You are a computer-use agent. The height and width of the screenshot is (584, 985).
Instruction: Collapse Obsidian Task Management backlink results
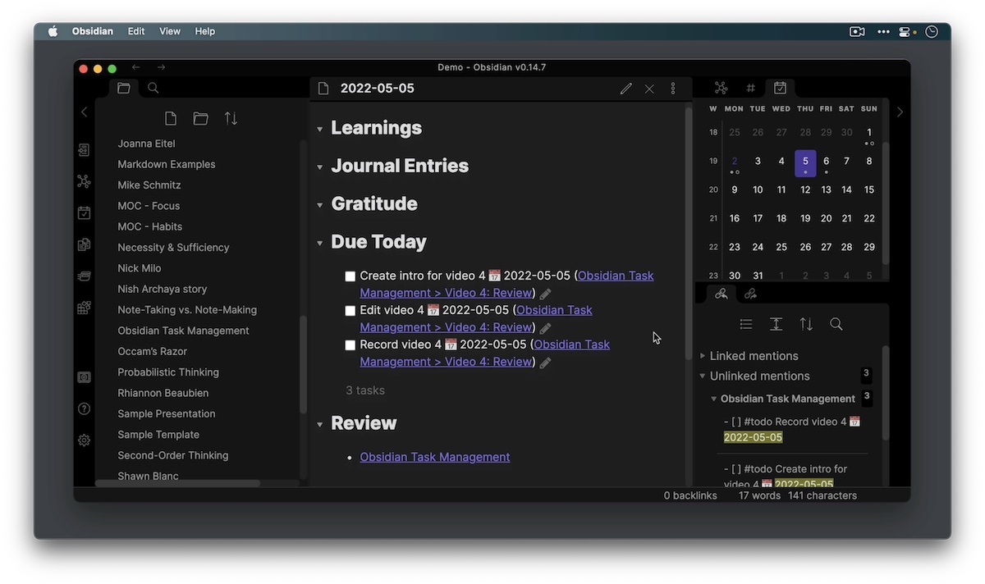click(x=714, y=399)
